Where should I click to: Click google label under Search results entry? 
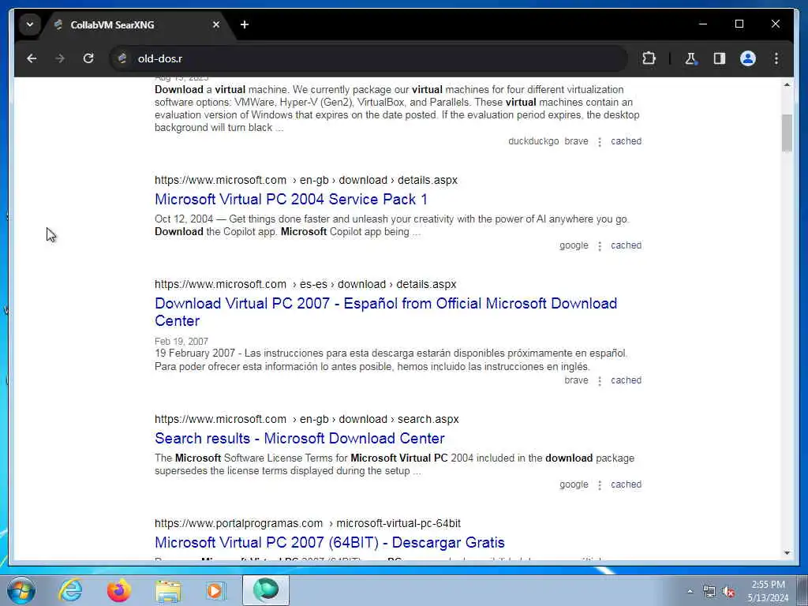coord(574,484)
